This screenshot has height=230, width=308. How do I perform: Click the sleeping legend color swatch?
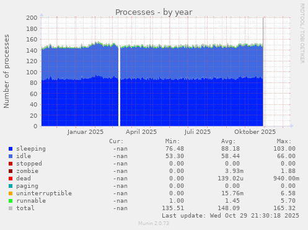tap(11, 149)
